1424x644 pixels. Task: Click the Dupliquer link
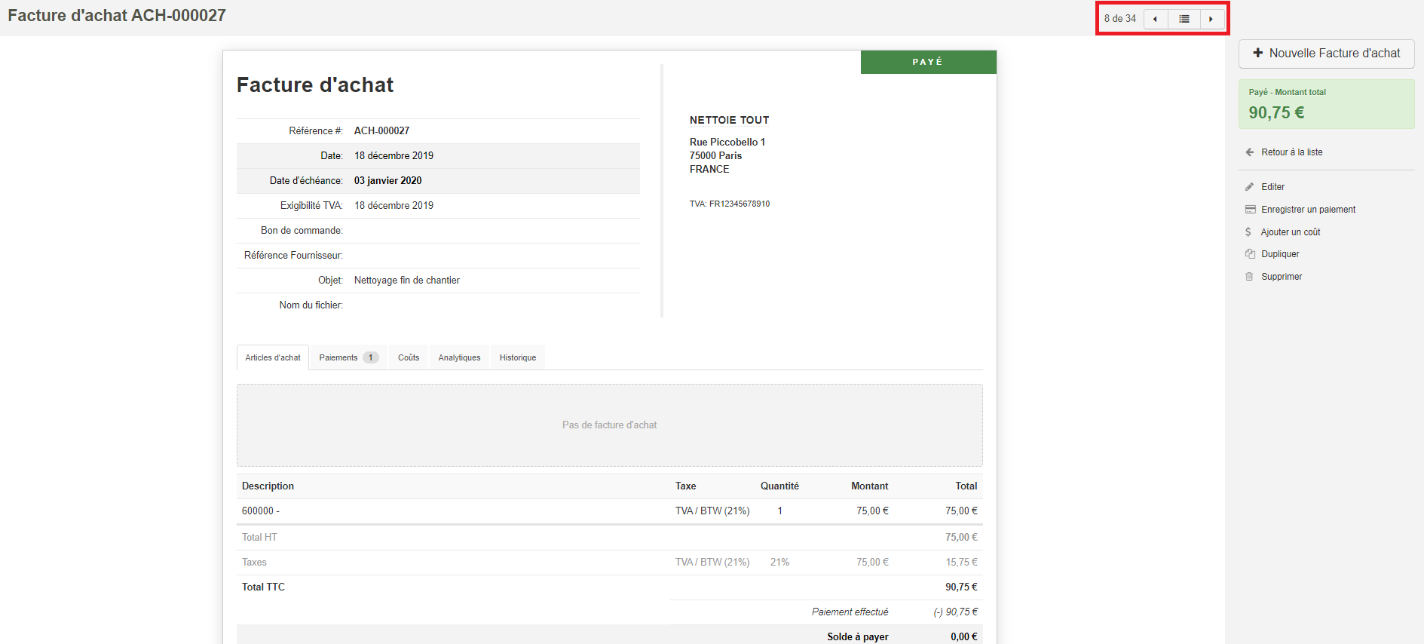(1280, 254)
